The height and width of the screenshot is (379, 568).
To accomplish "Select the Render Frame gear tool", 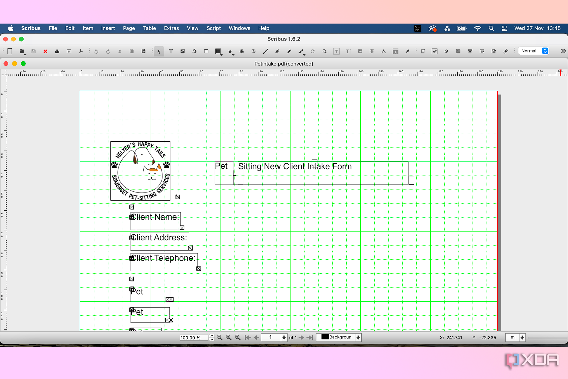I will coord(194,51).
